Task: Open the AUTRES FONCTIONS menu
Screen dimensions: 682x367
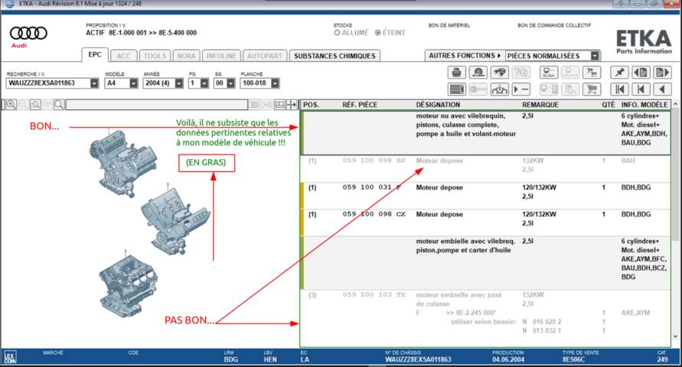Action: pyautogui.click(x=465, y=56)
